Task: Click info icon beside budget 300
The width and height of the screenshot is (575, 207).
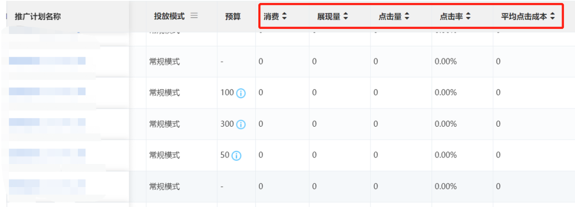Action: (241, 125)
